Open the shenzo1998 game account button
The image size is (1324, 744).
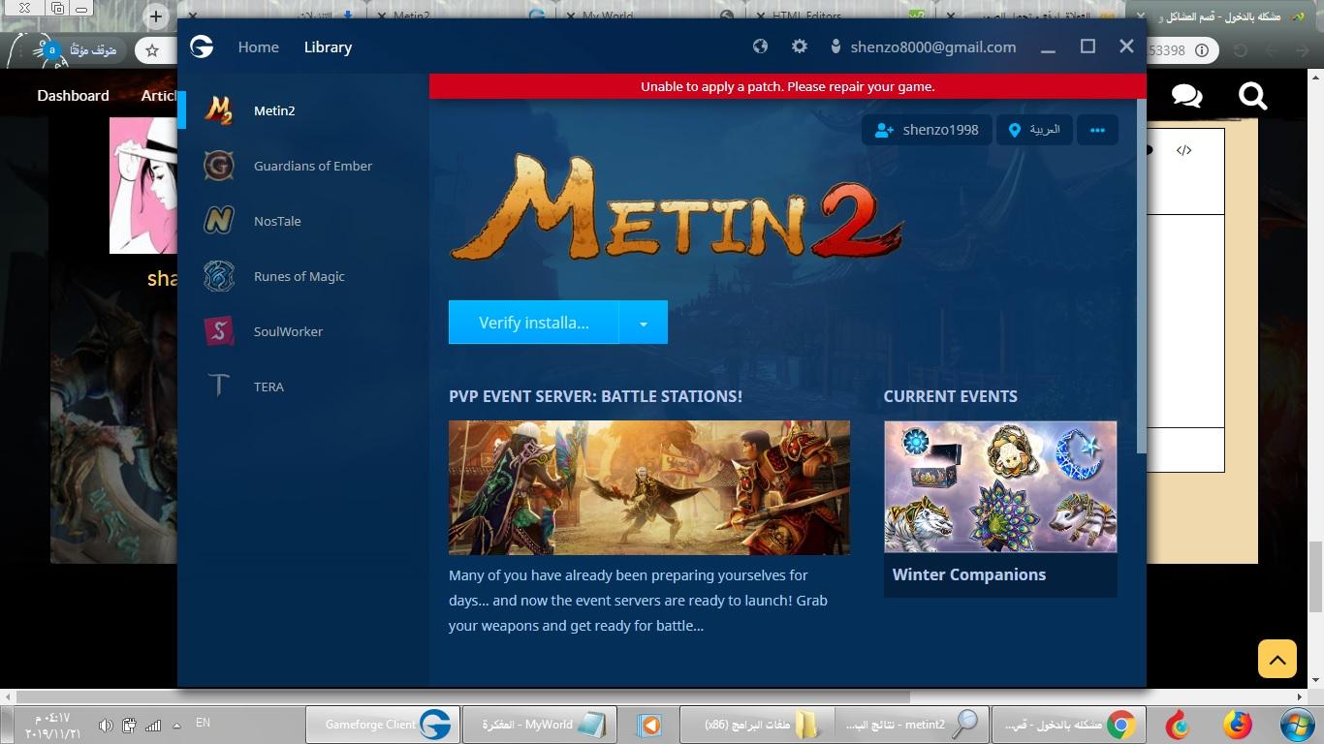click(x=926, y=130)
